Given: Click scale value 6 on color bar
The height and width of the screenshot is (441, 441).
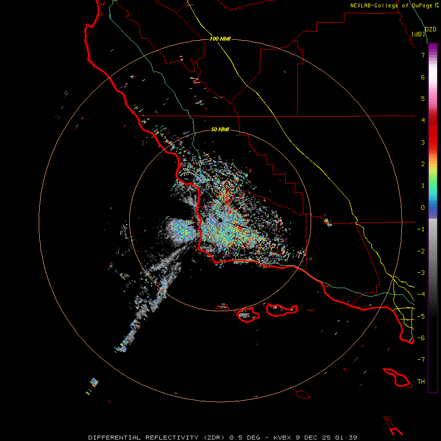Looking at the screenshot, I should [423, 77].
